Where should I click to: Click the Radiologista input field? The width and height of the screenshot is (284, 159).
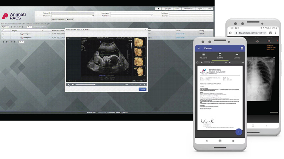132,13
